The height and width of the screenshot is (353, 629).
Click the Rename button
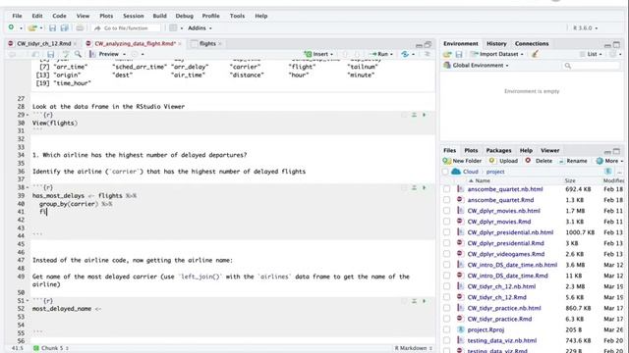573,161
